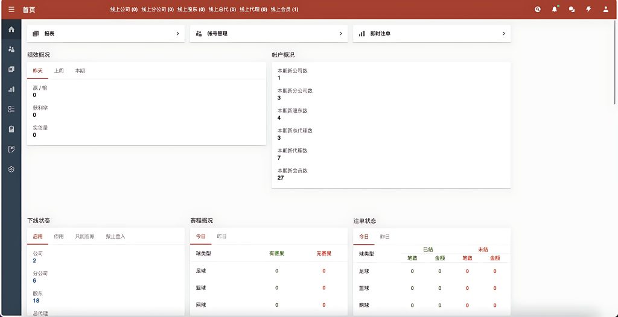Click 网球 row in 赛程概况 table
The image size is (618, 317).
tap(269, 305)
